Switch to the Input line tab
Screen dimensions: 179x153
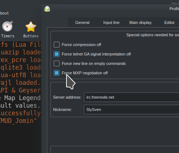[111, 22]
